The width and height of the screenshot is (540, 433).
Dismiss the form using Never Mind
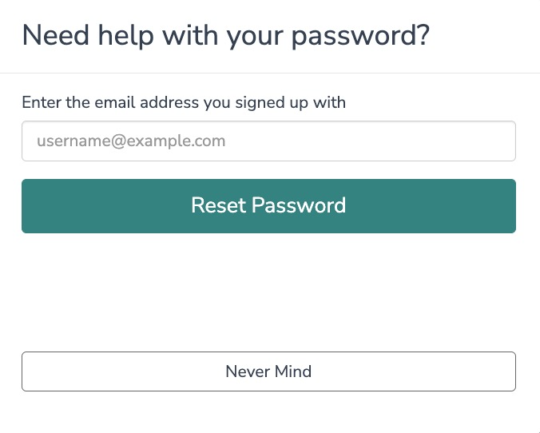pos(268,371)
